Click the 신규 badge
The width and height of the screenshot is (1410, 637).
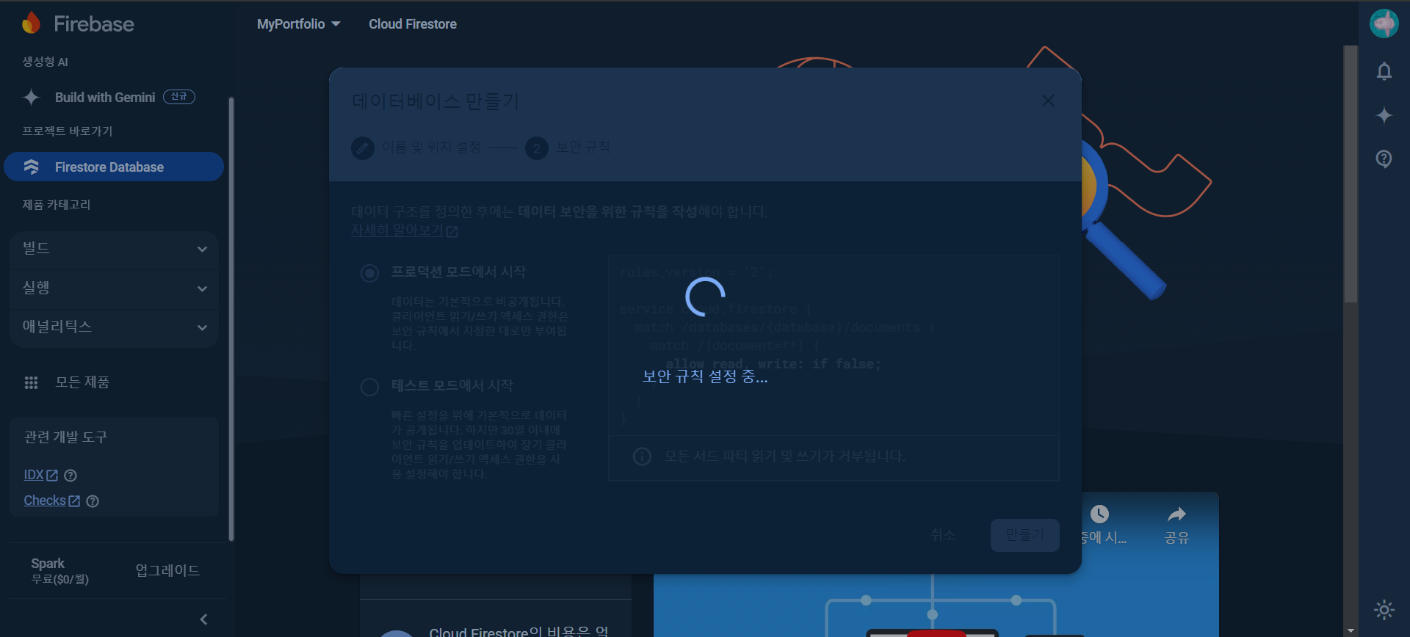(x=178, y=97)
